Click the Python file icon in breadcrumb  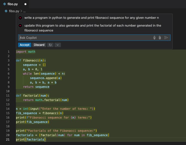click(6, 11)
